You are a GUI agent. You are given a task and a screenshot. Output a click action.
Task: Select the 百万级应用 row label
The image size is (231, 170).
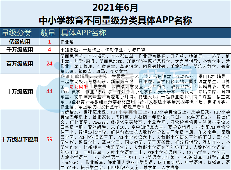coord(20,64)
